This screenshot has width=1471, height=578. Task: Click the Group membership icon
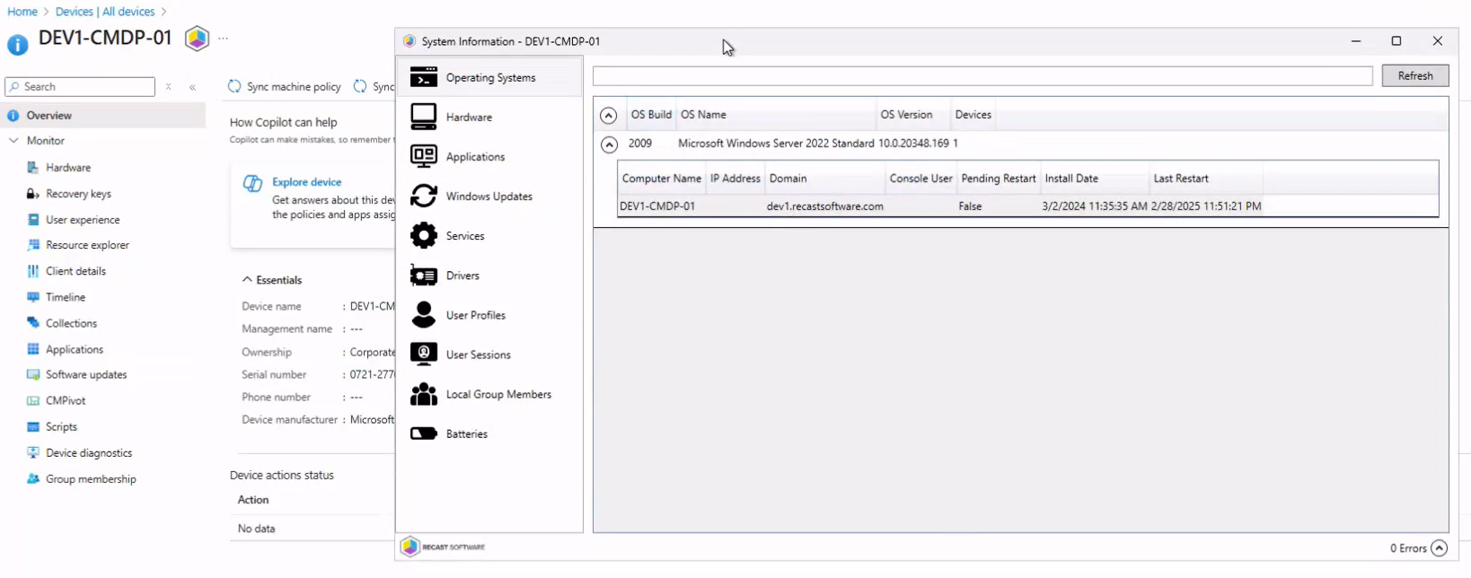coord(33,478)
